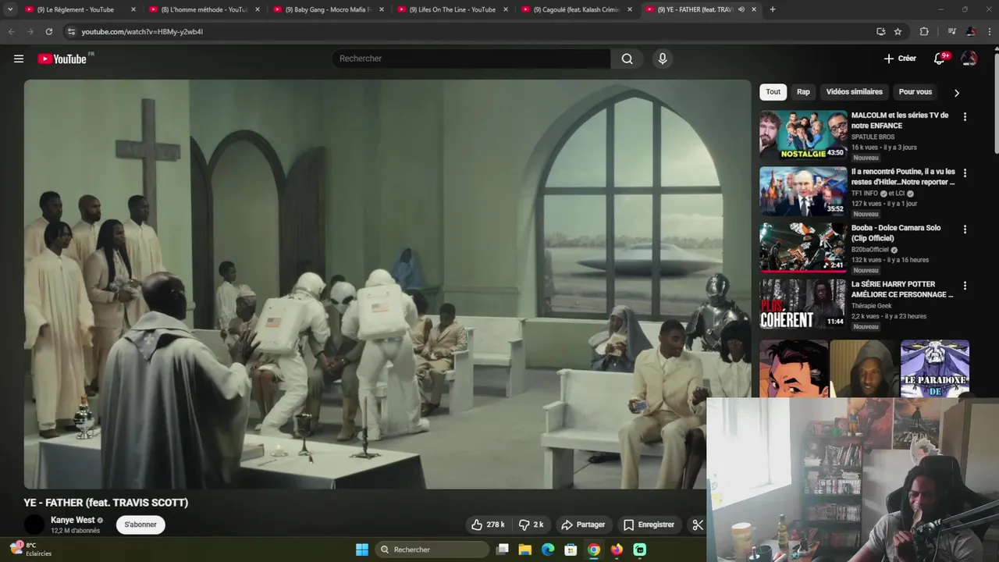Image resolution: width=999 pixels, height=562 pixels.
Task: Select the Pour vous chip
Action: [x=915, y=92]
